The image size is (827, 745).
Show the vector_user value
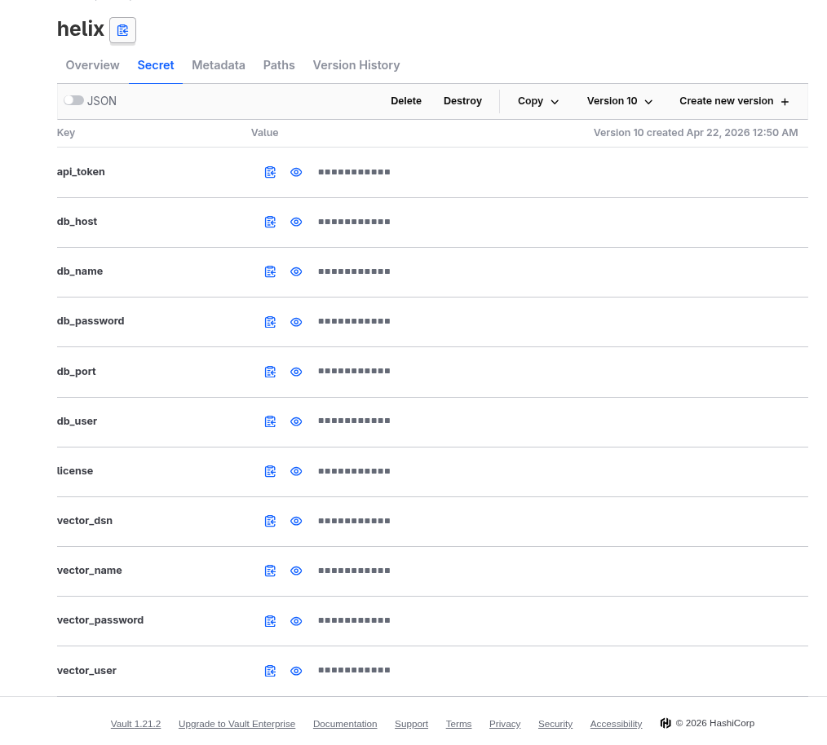(x=296, y=671)
